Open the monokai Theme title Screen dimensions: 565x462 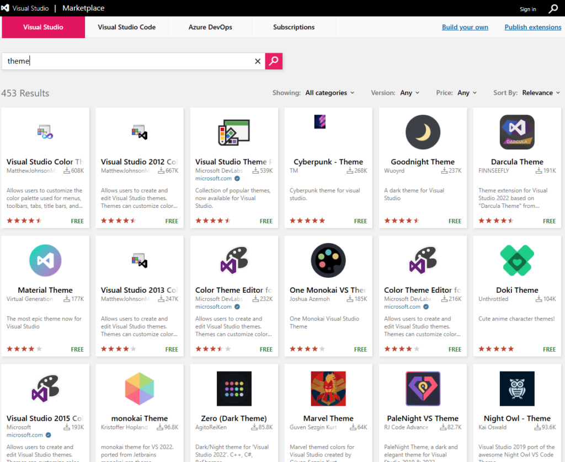[x=140, y=418]
